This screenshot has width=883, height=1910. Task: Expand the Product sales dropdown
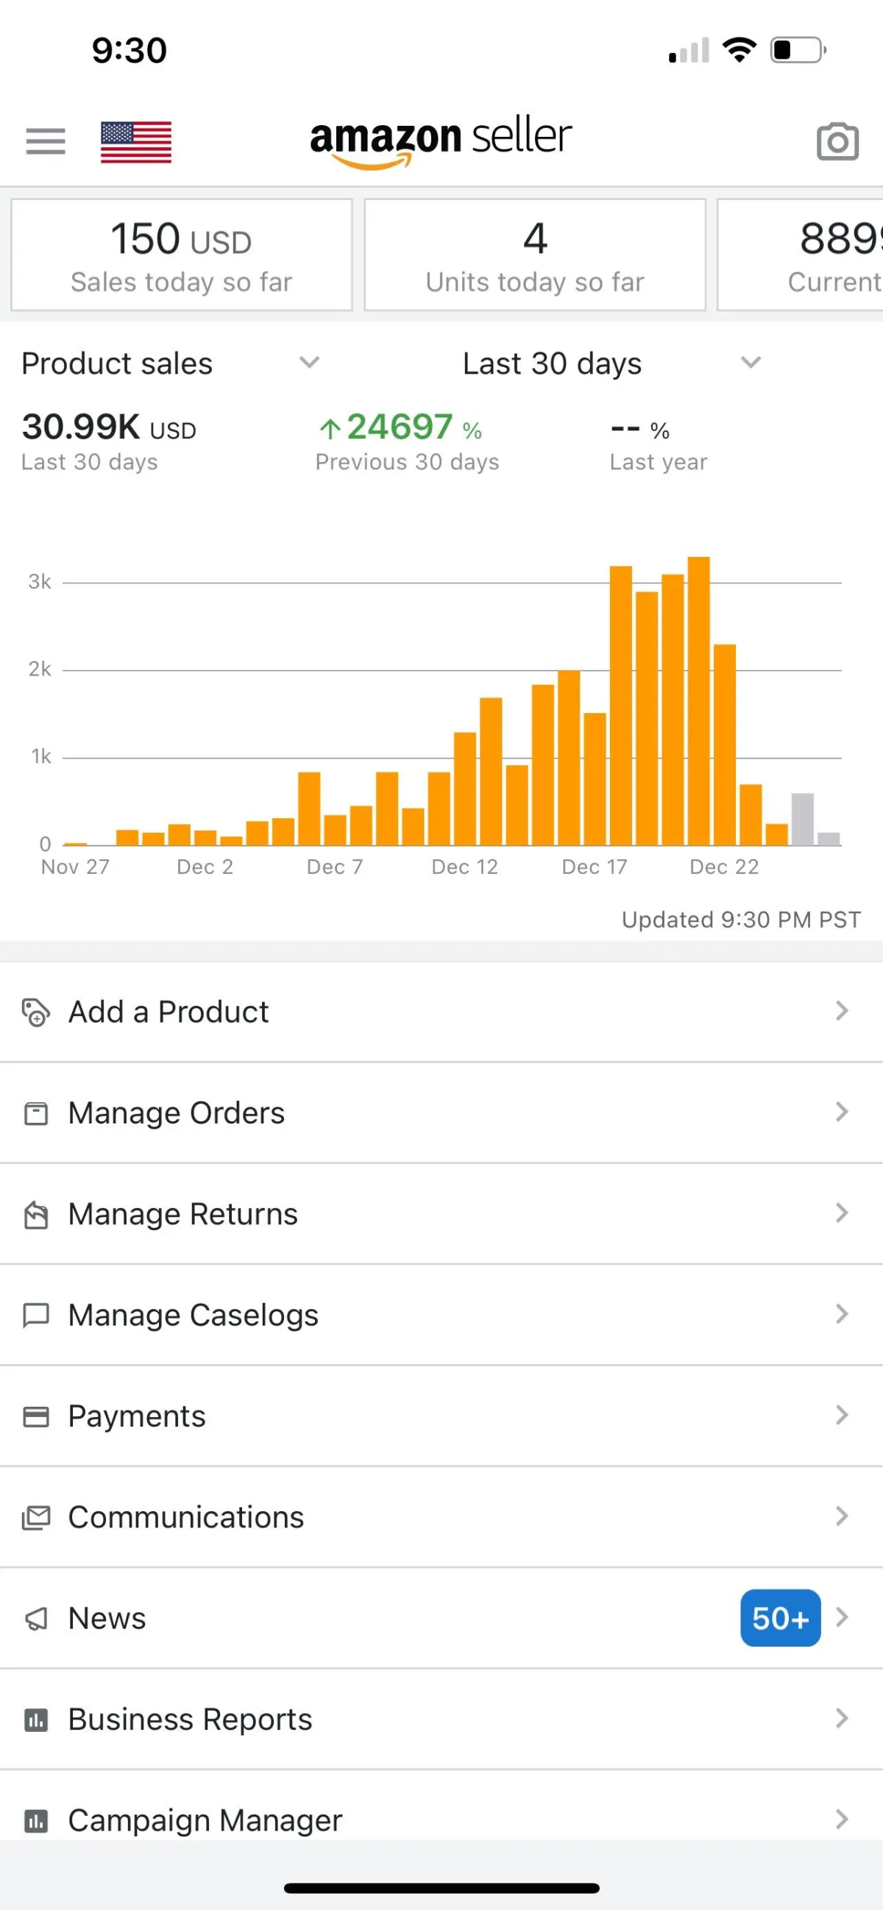point(308,363)
